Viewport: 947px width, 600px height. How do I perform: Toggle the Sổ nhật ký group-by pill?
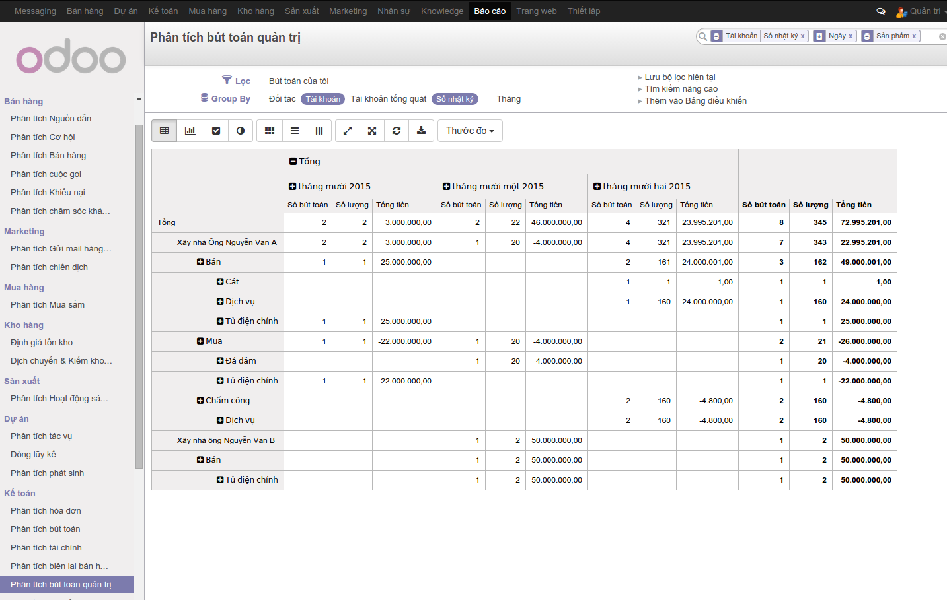point(455,99)
